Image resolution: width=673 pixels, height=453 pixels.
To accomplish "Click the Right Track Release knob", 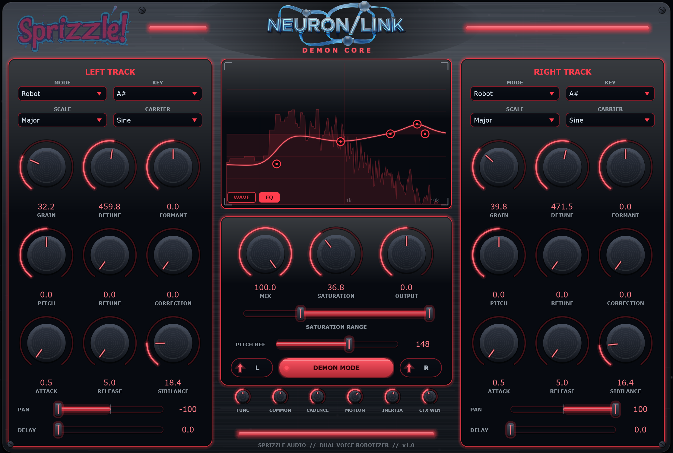I will point(562,343).
